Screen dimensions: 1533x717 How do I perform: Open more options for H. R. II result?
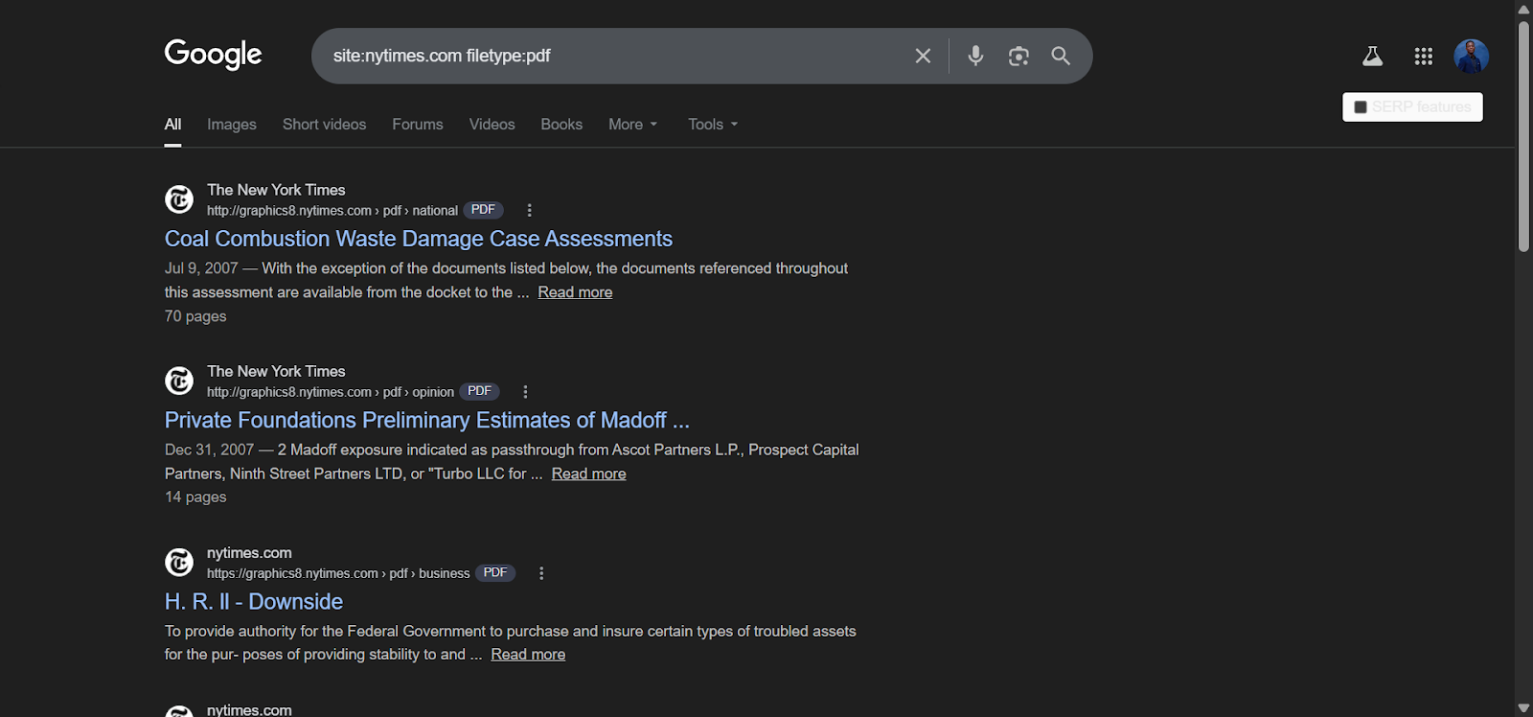[x=541, y=573]
